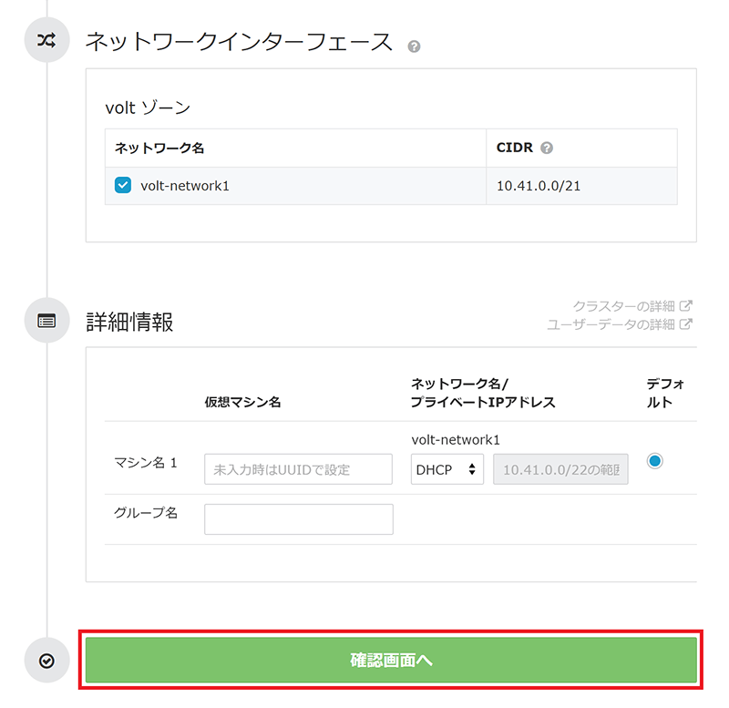This screenshot has width=729, height=708.
Task: Click external link icon after クラスターの詳細
Action: click(686, 305)
